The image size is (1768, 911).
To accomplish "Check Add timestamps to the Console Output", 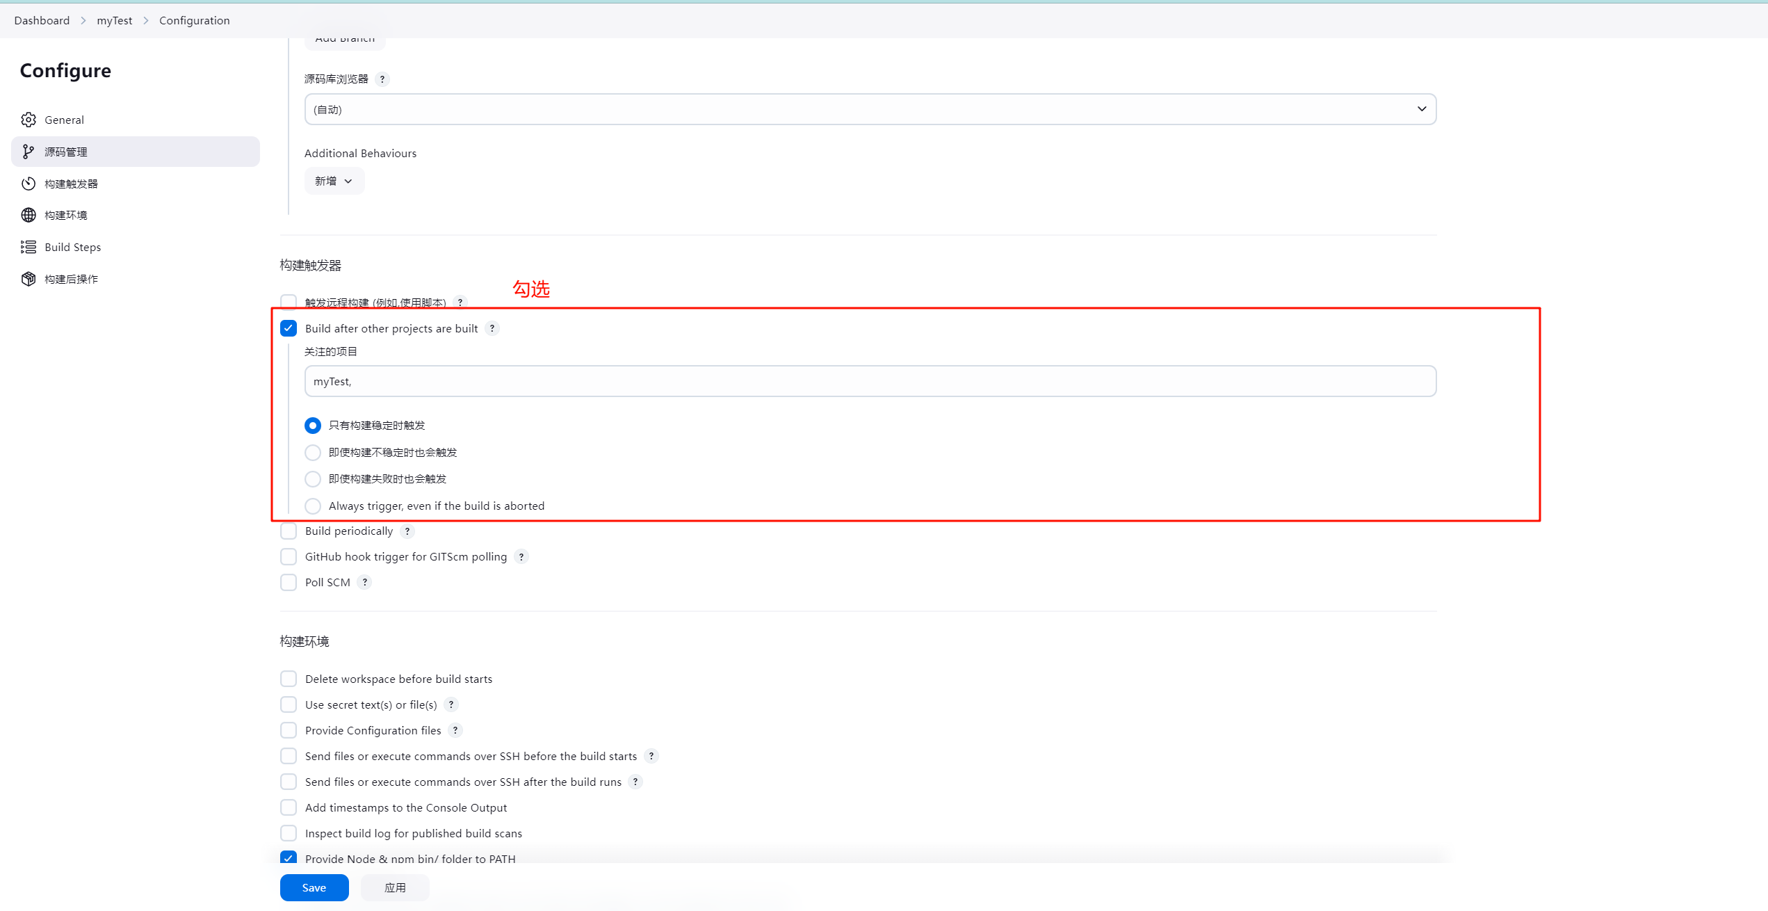I will (289, 807).
